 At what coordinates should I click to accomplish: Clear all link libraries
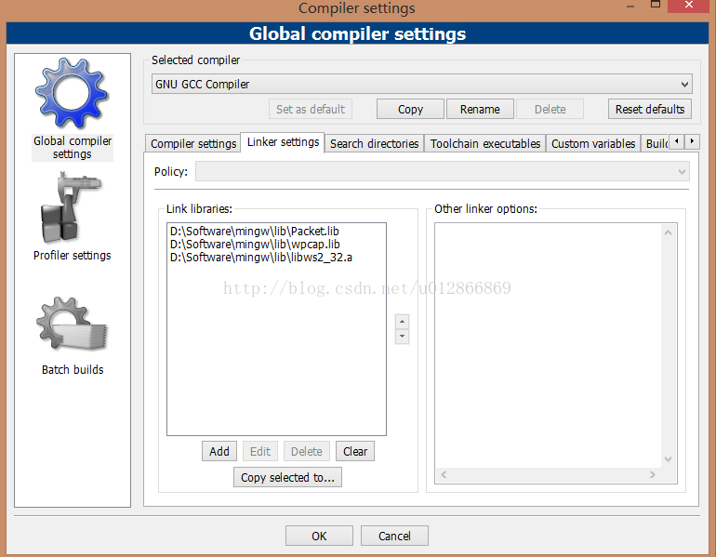[x=355, y=451]
